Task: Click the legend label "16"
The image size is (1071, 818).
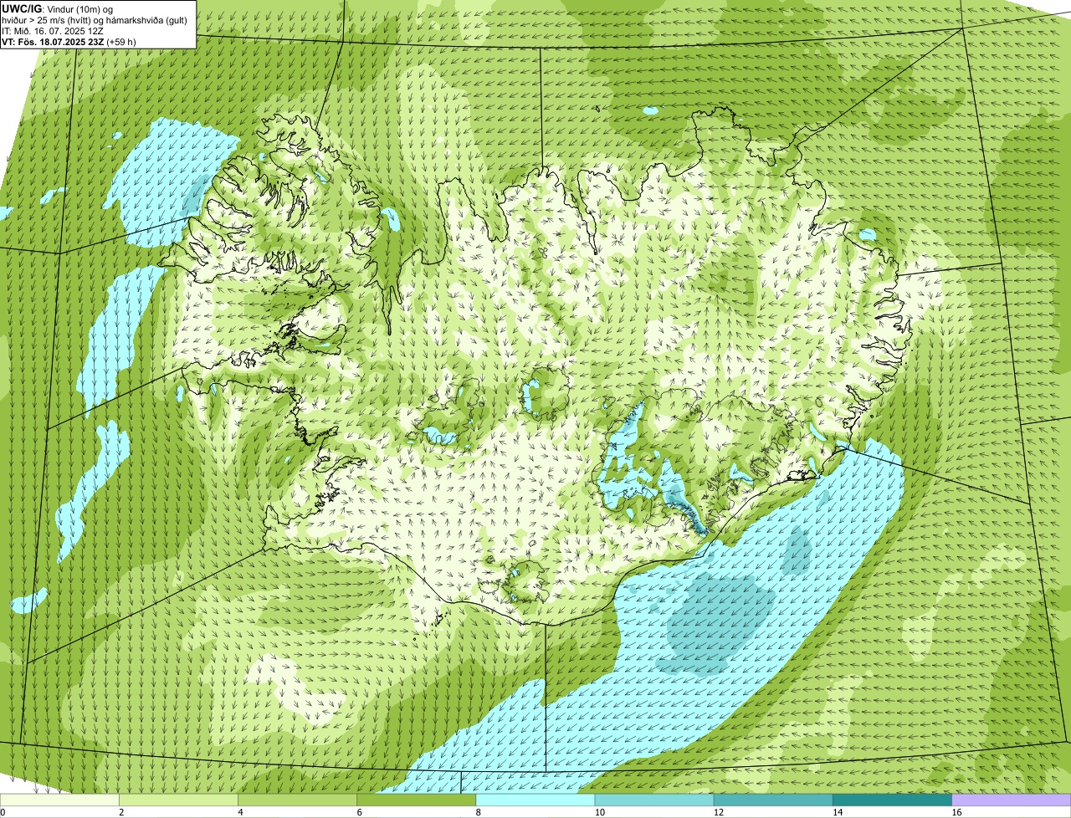Action: tap(956, 812)
